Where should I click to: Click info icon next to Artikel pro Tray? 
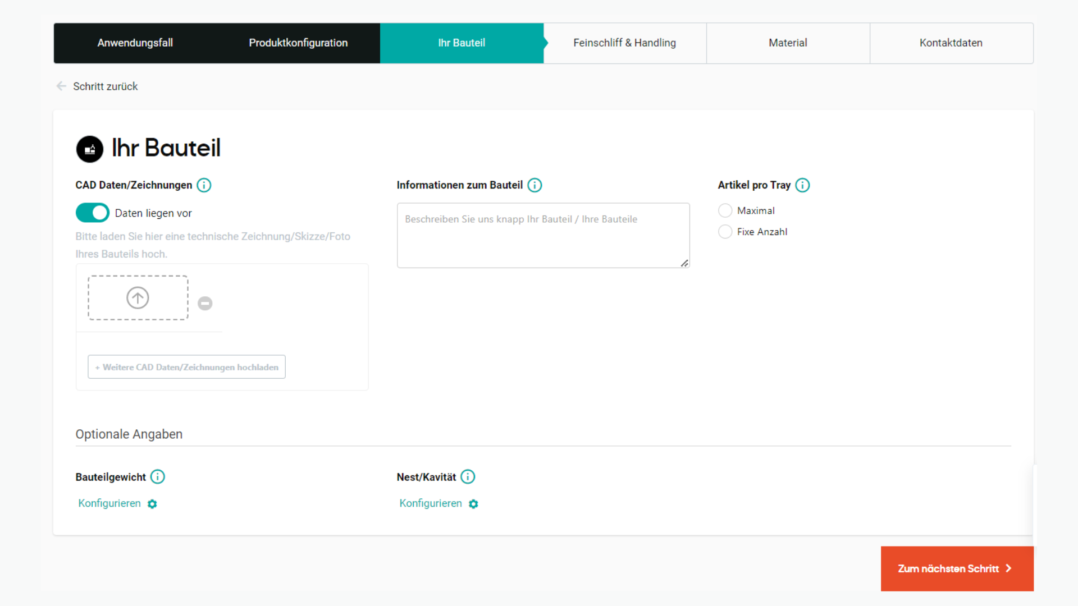(802, 185)
